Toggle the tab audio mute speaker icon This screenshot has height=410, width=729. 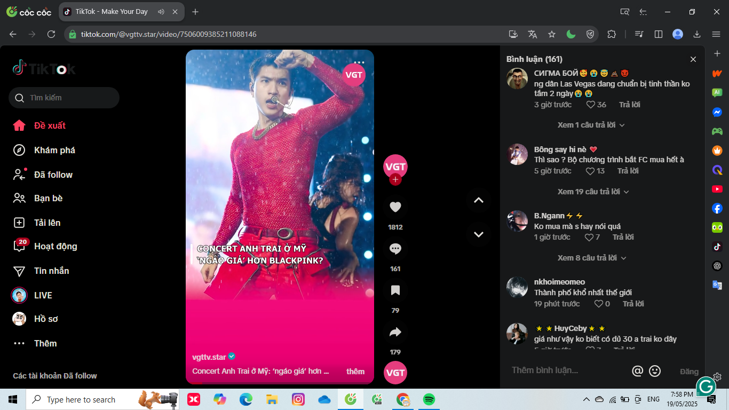click(x=161, y=12)
